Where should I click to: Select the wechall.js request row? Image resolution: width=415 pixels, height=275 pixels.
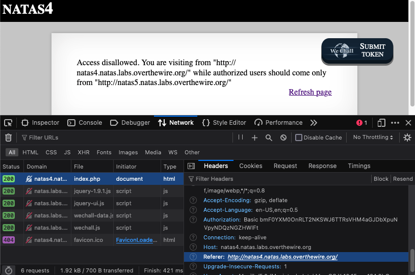[92, 228]
